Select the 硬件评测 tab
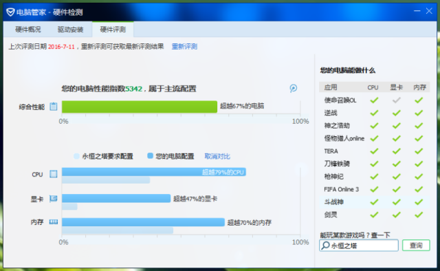The image size is (440, 271). [113, 30]
